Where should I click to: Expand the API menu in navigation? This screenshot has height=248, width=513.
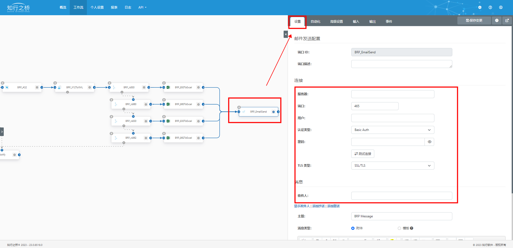coord(142,7)
